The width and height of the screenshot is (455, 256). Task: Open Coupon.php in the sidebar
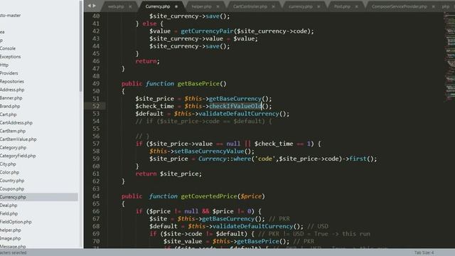tap(12, 189)
